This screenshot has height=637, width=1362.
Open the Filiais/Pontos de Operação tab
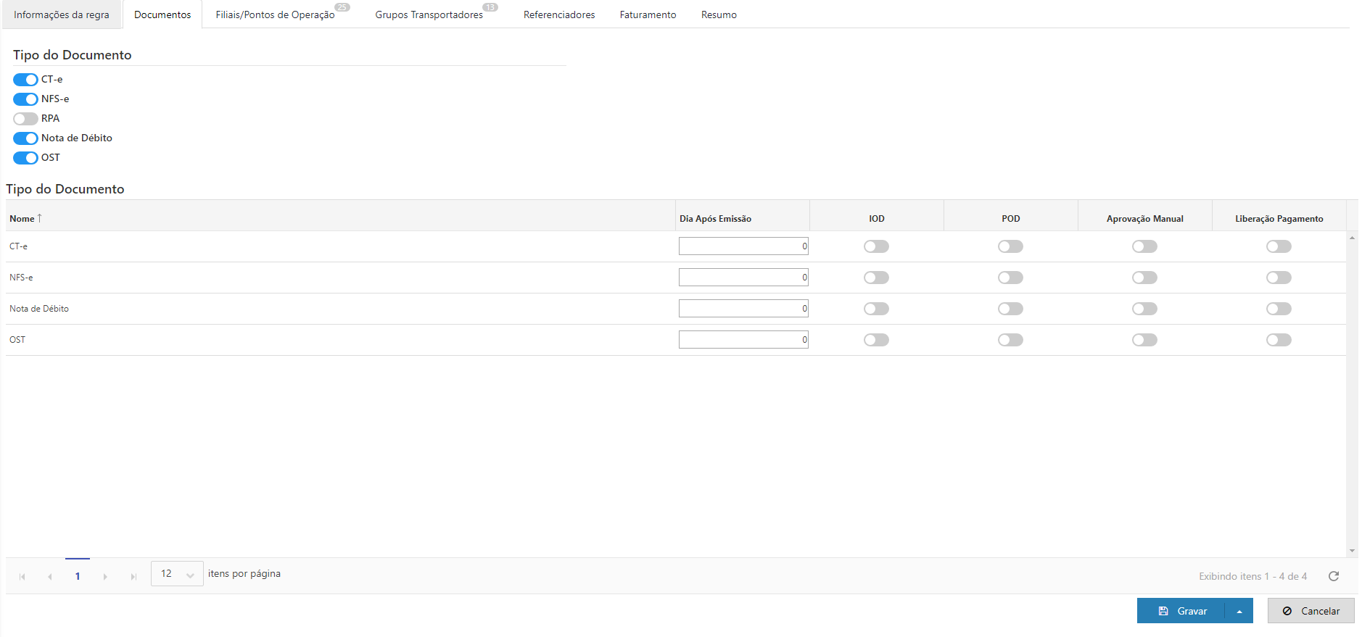coord(276,14)
